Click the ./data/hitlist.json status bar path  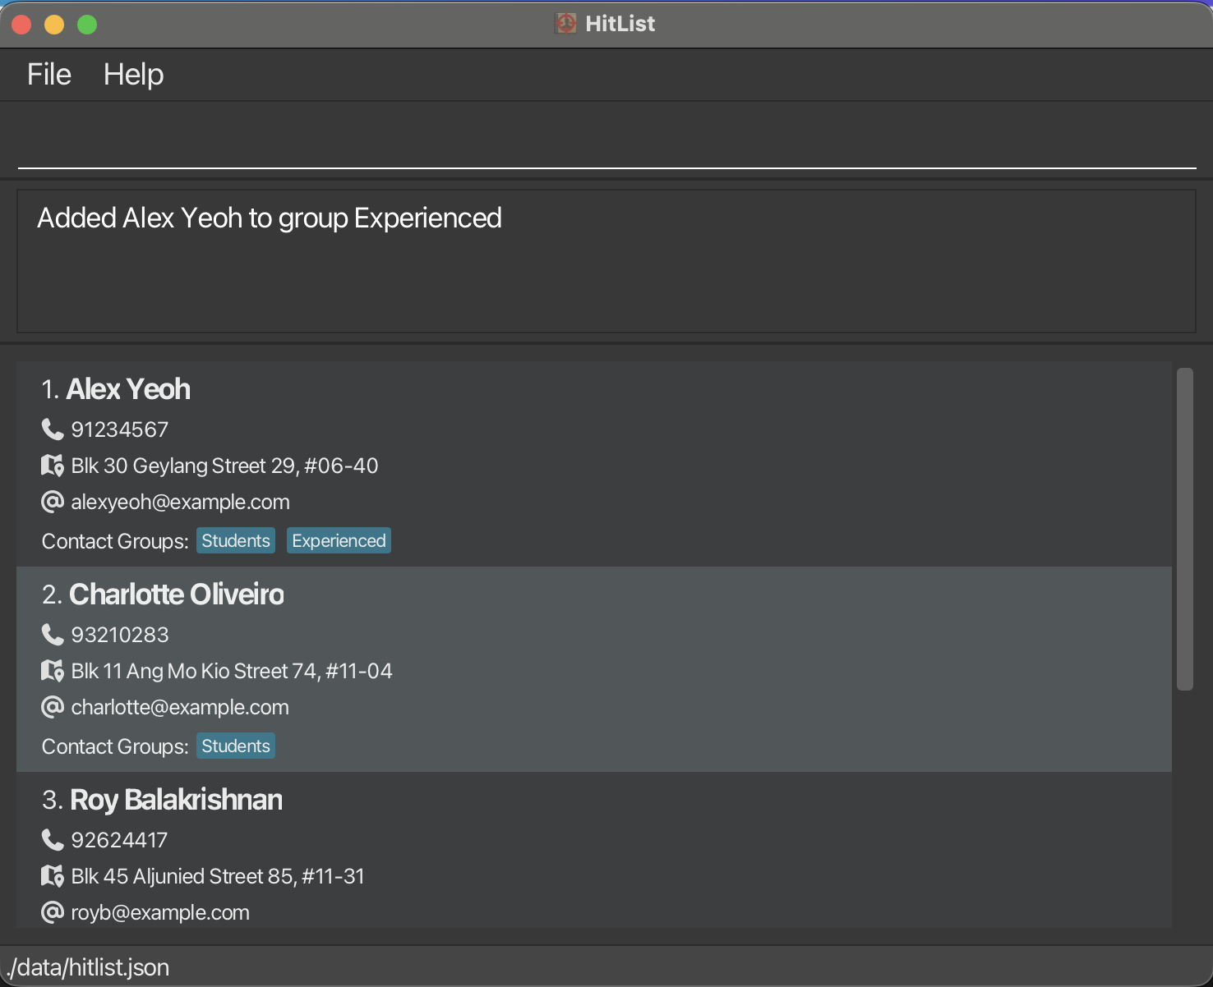89,967
